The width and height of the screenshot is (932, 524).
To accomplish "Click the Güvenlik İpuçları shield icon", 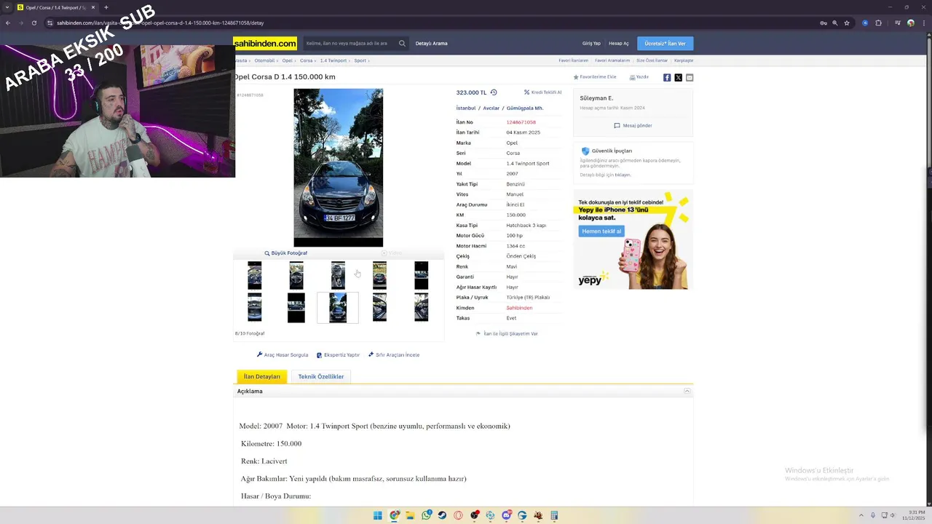I will point(585,151).
